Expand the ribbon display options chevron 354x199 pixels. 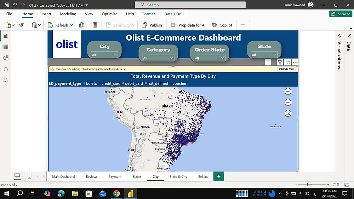351,28
